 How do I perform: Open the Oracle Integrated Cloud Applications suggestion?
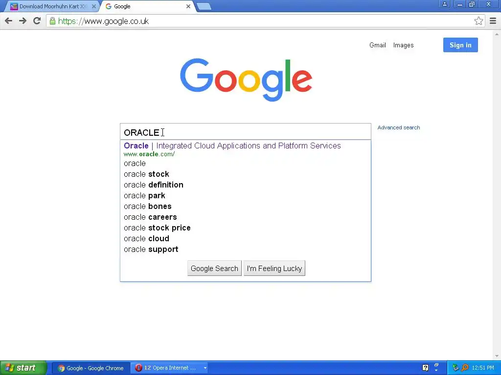coord(232,146)
